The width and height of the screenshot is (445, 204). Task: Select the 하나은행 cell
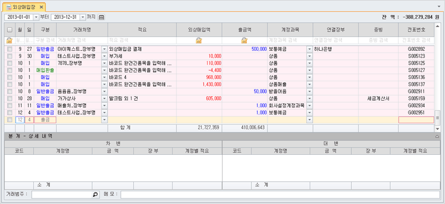point(336,49)
